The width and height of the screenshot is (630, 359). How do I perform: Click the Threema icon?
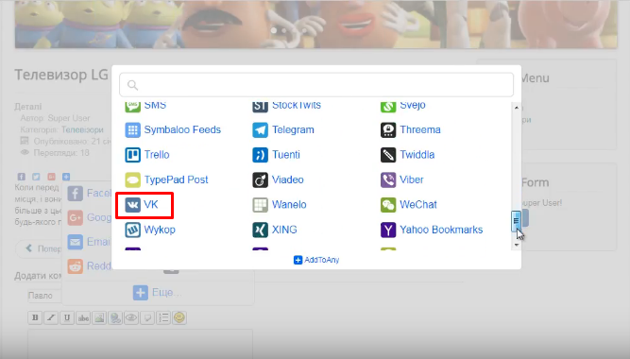388,129
